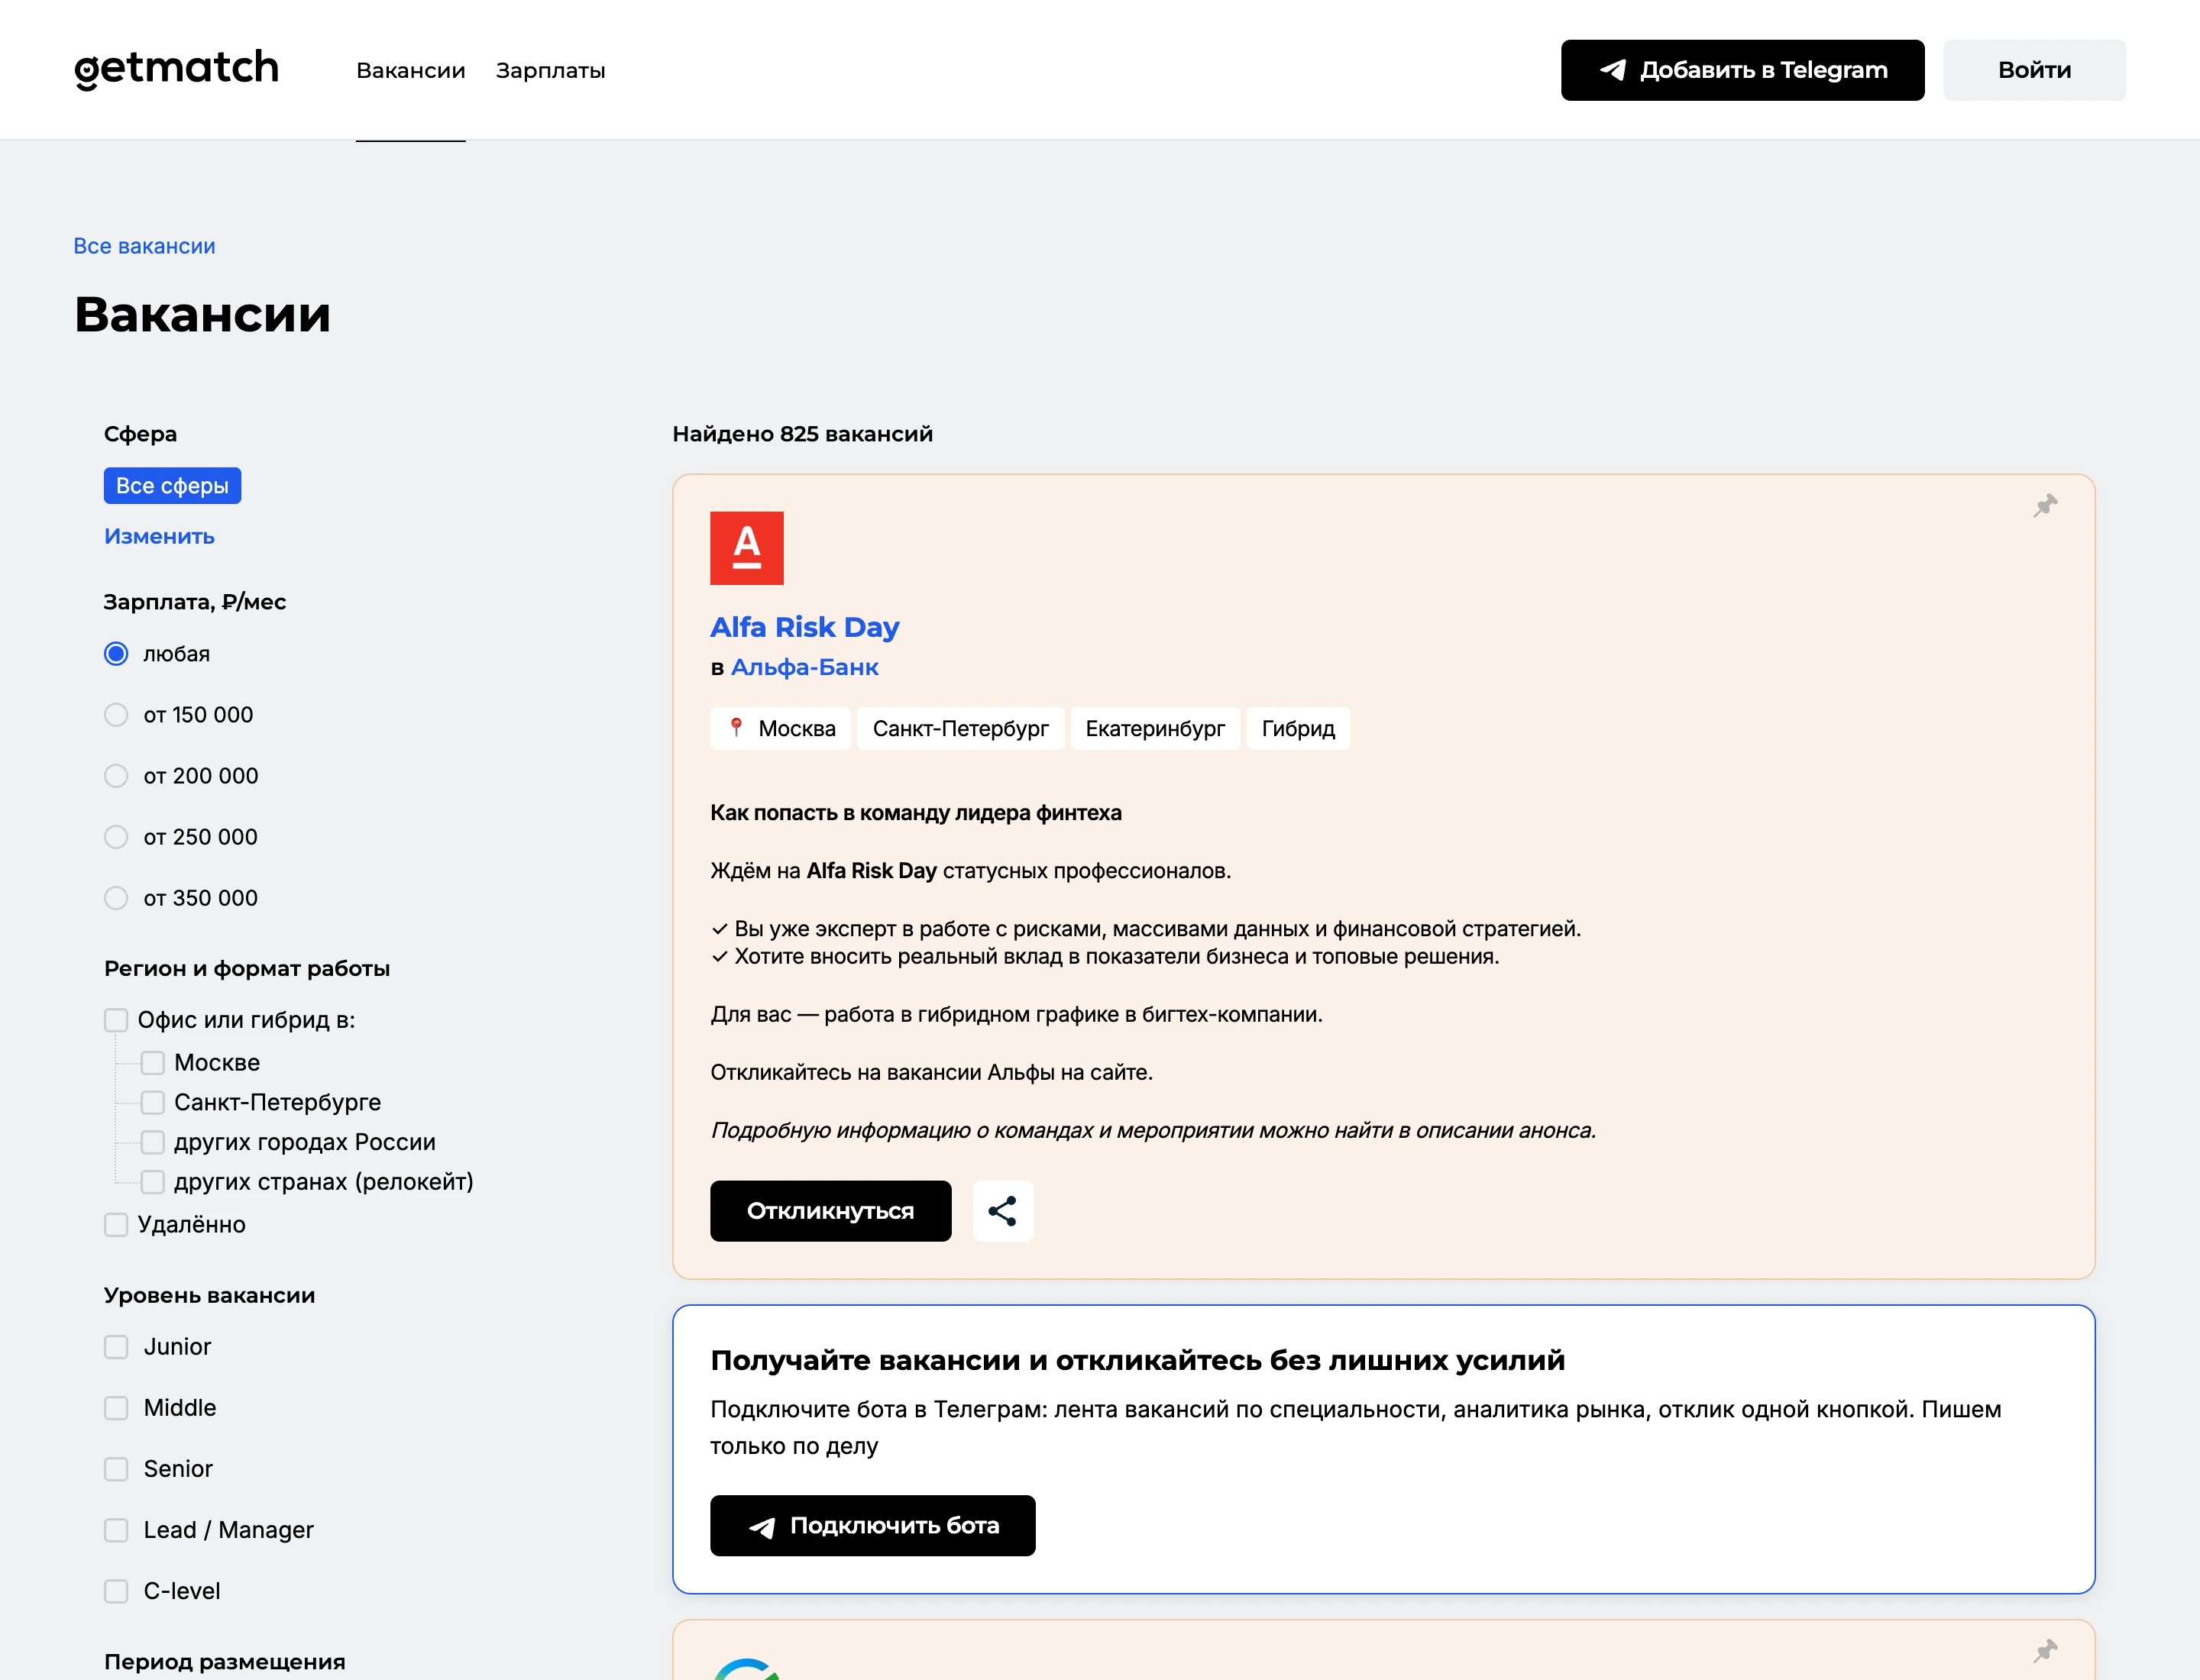Click the Войти button
2200x1680 pixels.
click(2034, 70)
